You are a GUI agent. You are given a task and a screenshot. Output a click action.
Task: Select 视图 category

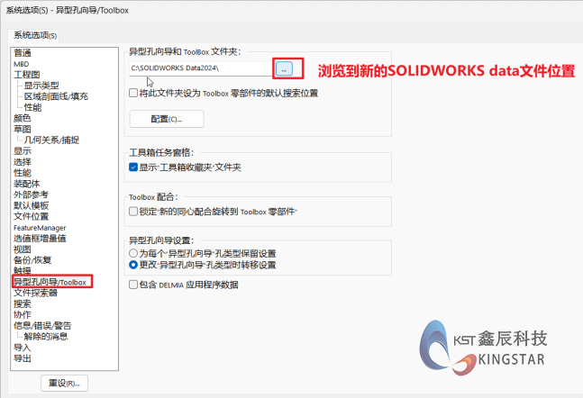click(x=23, y=249)
